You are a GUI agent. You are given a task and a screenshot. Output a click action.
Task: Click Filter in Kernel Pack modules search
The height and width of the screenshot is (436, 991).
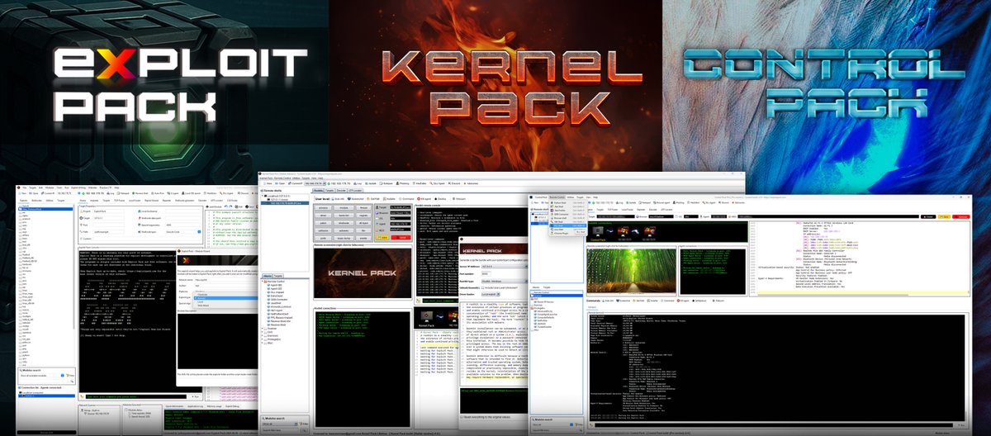click(304, 424)
